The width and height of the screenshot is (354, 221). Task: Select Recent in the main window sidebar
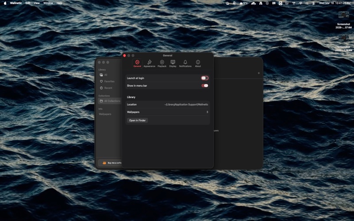[x=110, y=88]
